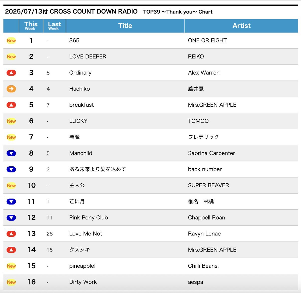The image size is (301, 293).
Task: Click the TOP39 ~Thank you~ Chart subtitle
Action: pyautogui.click(x=178, y=12)
